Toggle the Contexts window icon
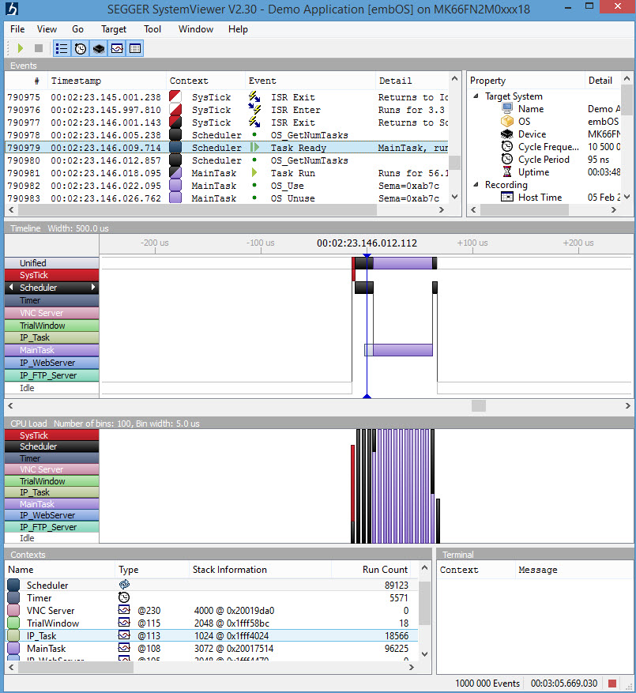Viewport: 636px width, 693px height. [117, 48]
